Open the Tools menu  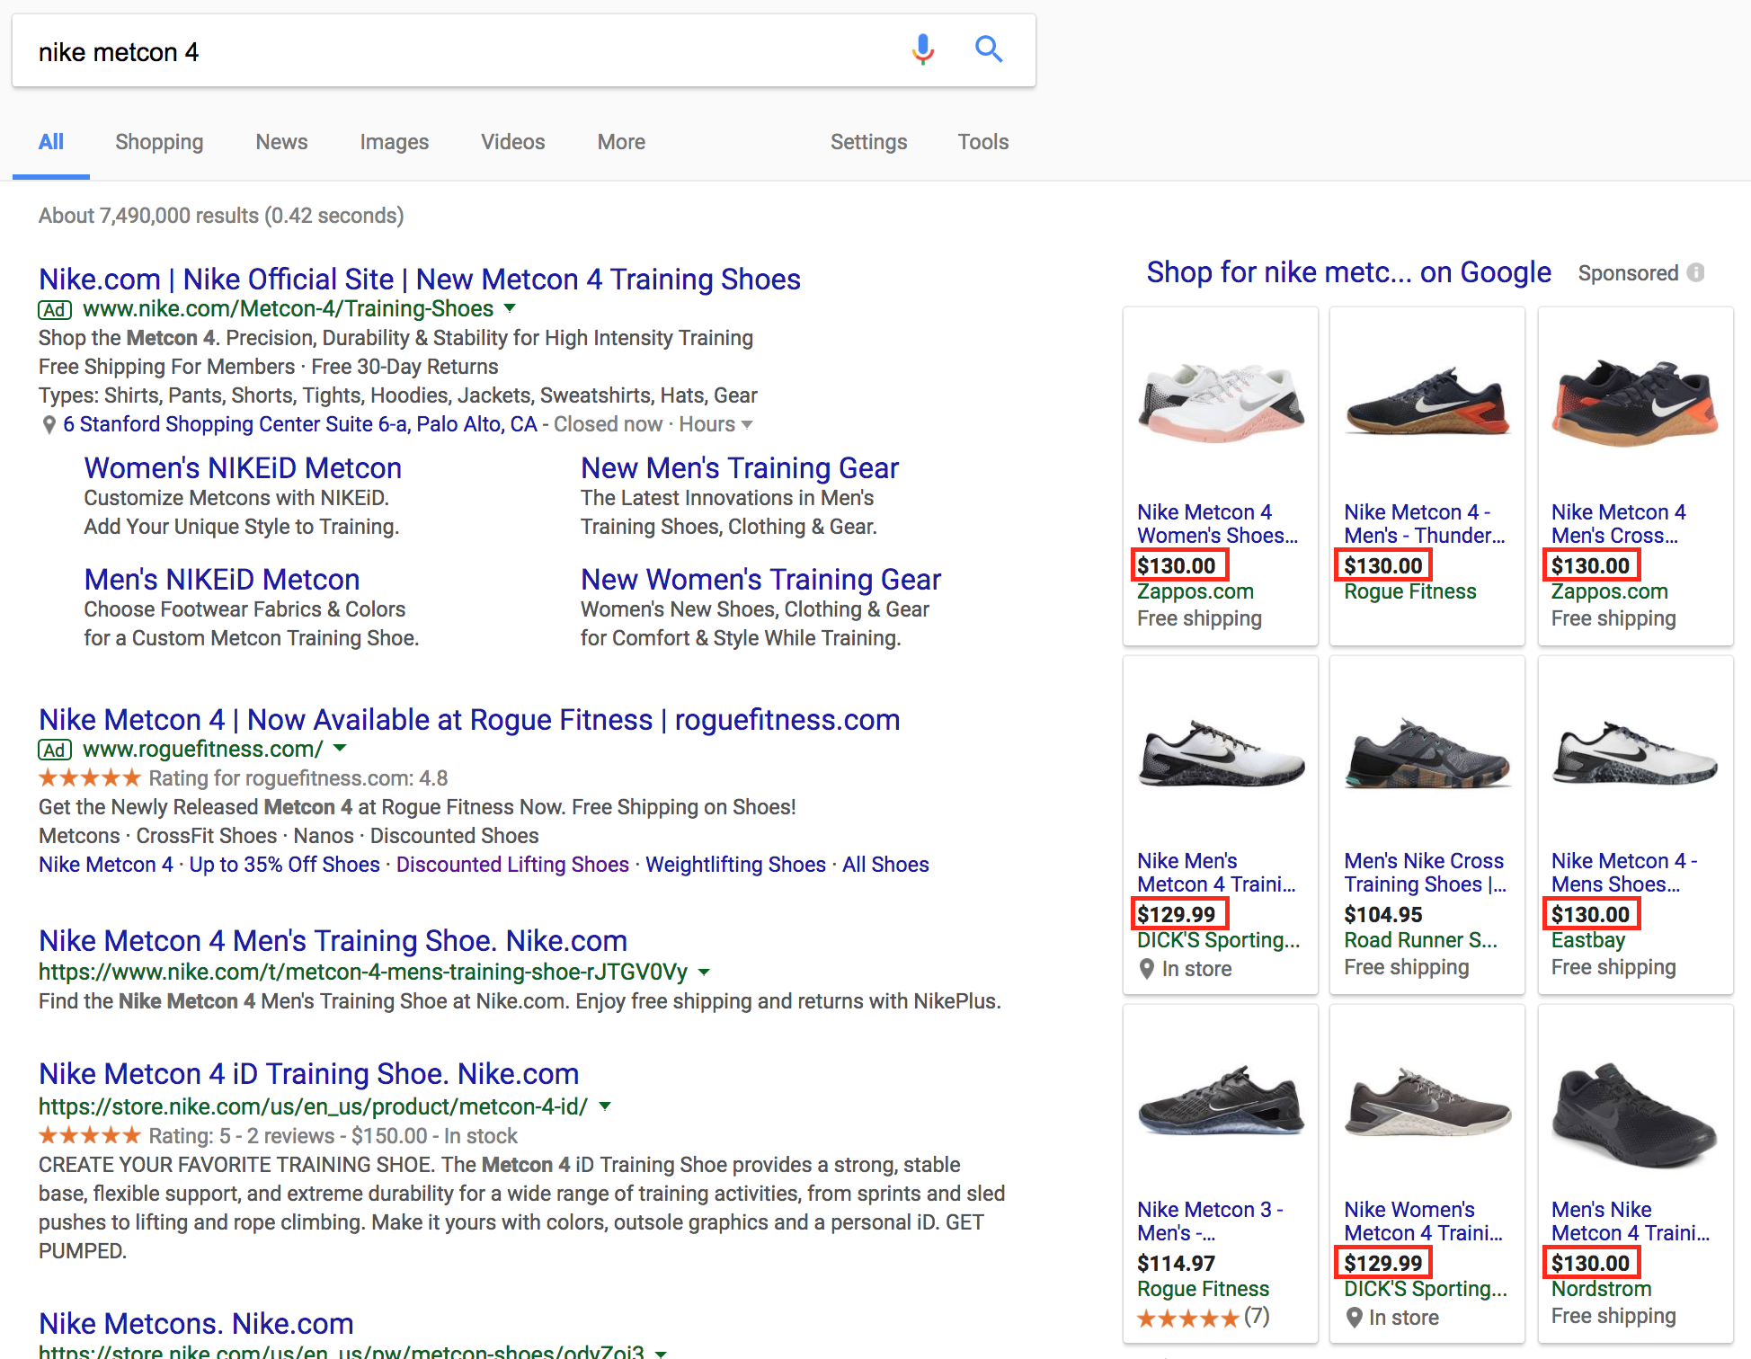[x=983, y=142]
